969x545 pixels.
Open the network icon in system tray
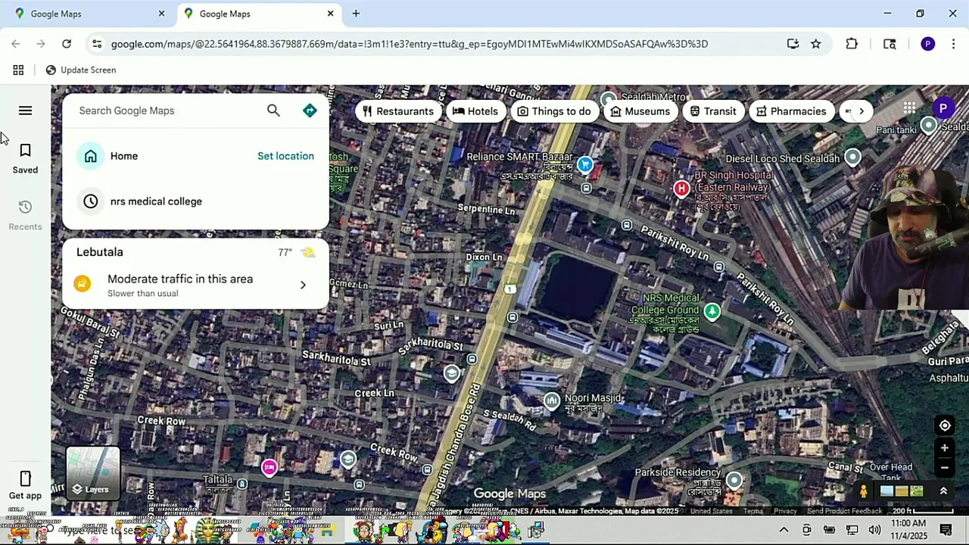(852, 530)
